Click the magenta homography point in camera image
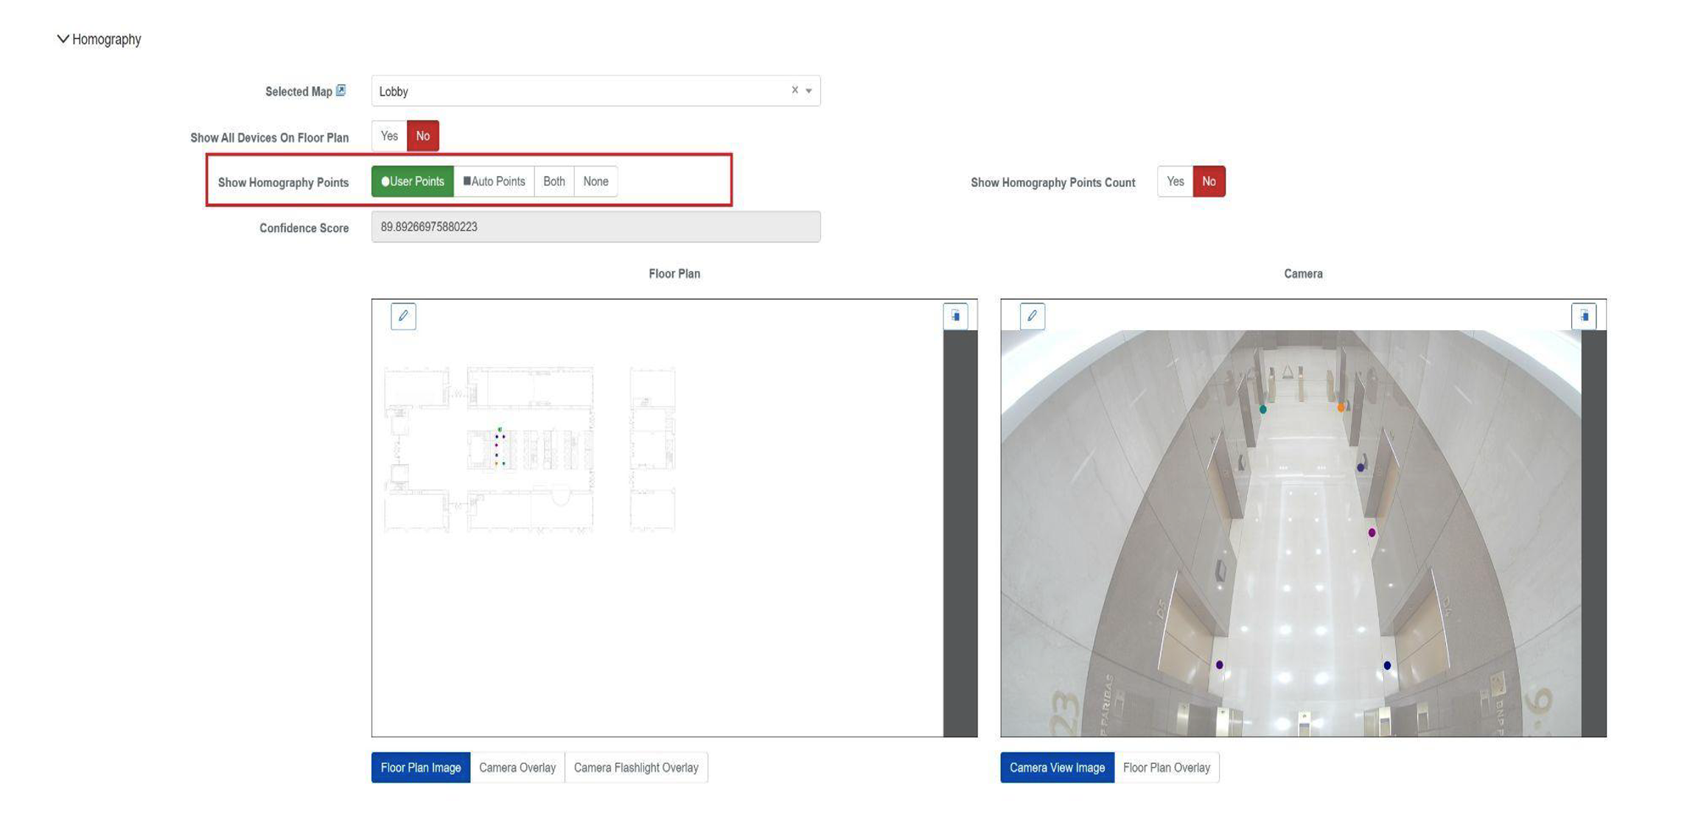This screenshot has width=1701, height=831. [x=1372, y=533]
